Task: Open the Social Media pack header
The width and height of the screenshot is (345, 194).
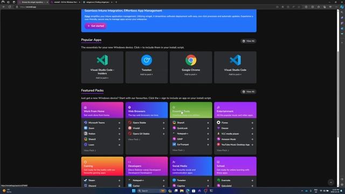Action: (x=191, y=167)
